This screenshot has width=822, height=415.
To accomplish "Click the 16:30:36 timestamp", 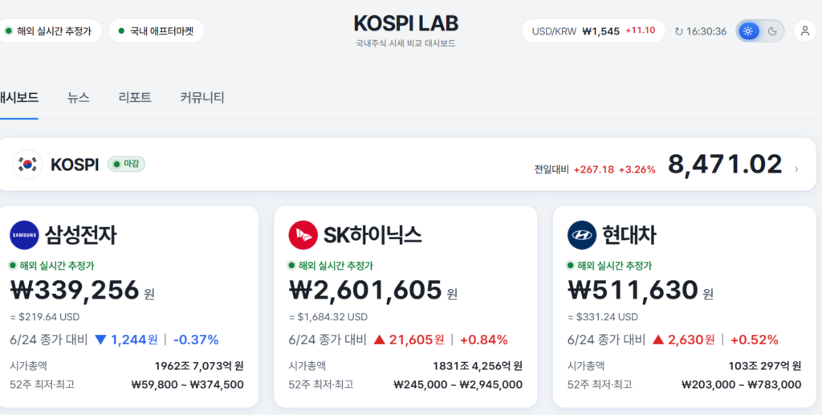I will [706, 31].
